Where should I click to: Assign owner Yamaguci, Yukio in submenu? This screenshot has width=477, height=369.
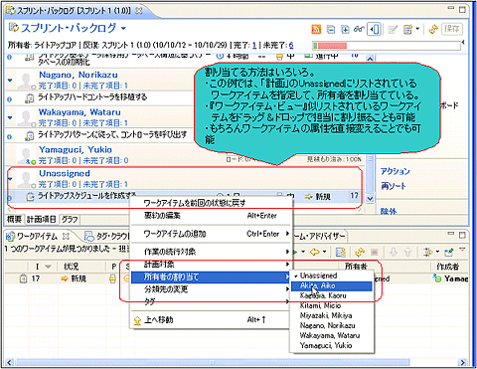point(332,345)
